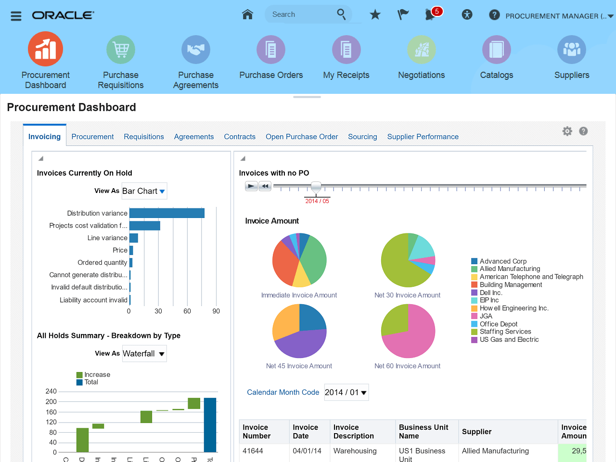616x462 pixels.
Task: Open the navigator hamburger menu
Action: (x=16, y=15)
